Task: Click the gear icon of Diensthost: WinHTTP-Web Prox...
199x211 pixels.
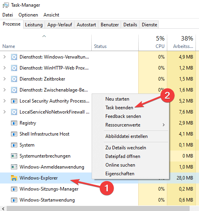Action: point(14,68)
